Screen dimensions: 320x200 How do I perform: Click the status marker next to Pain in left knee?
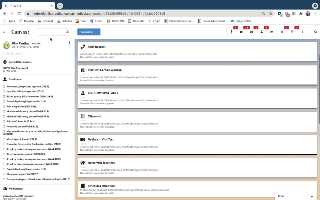4,121
